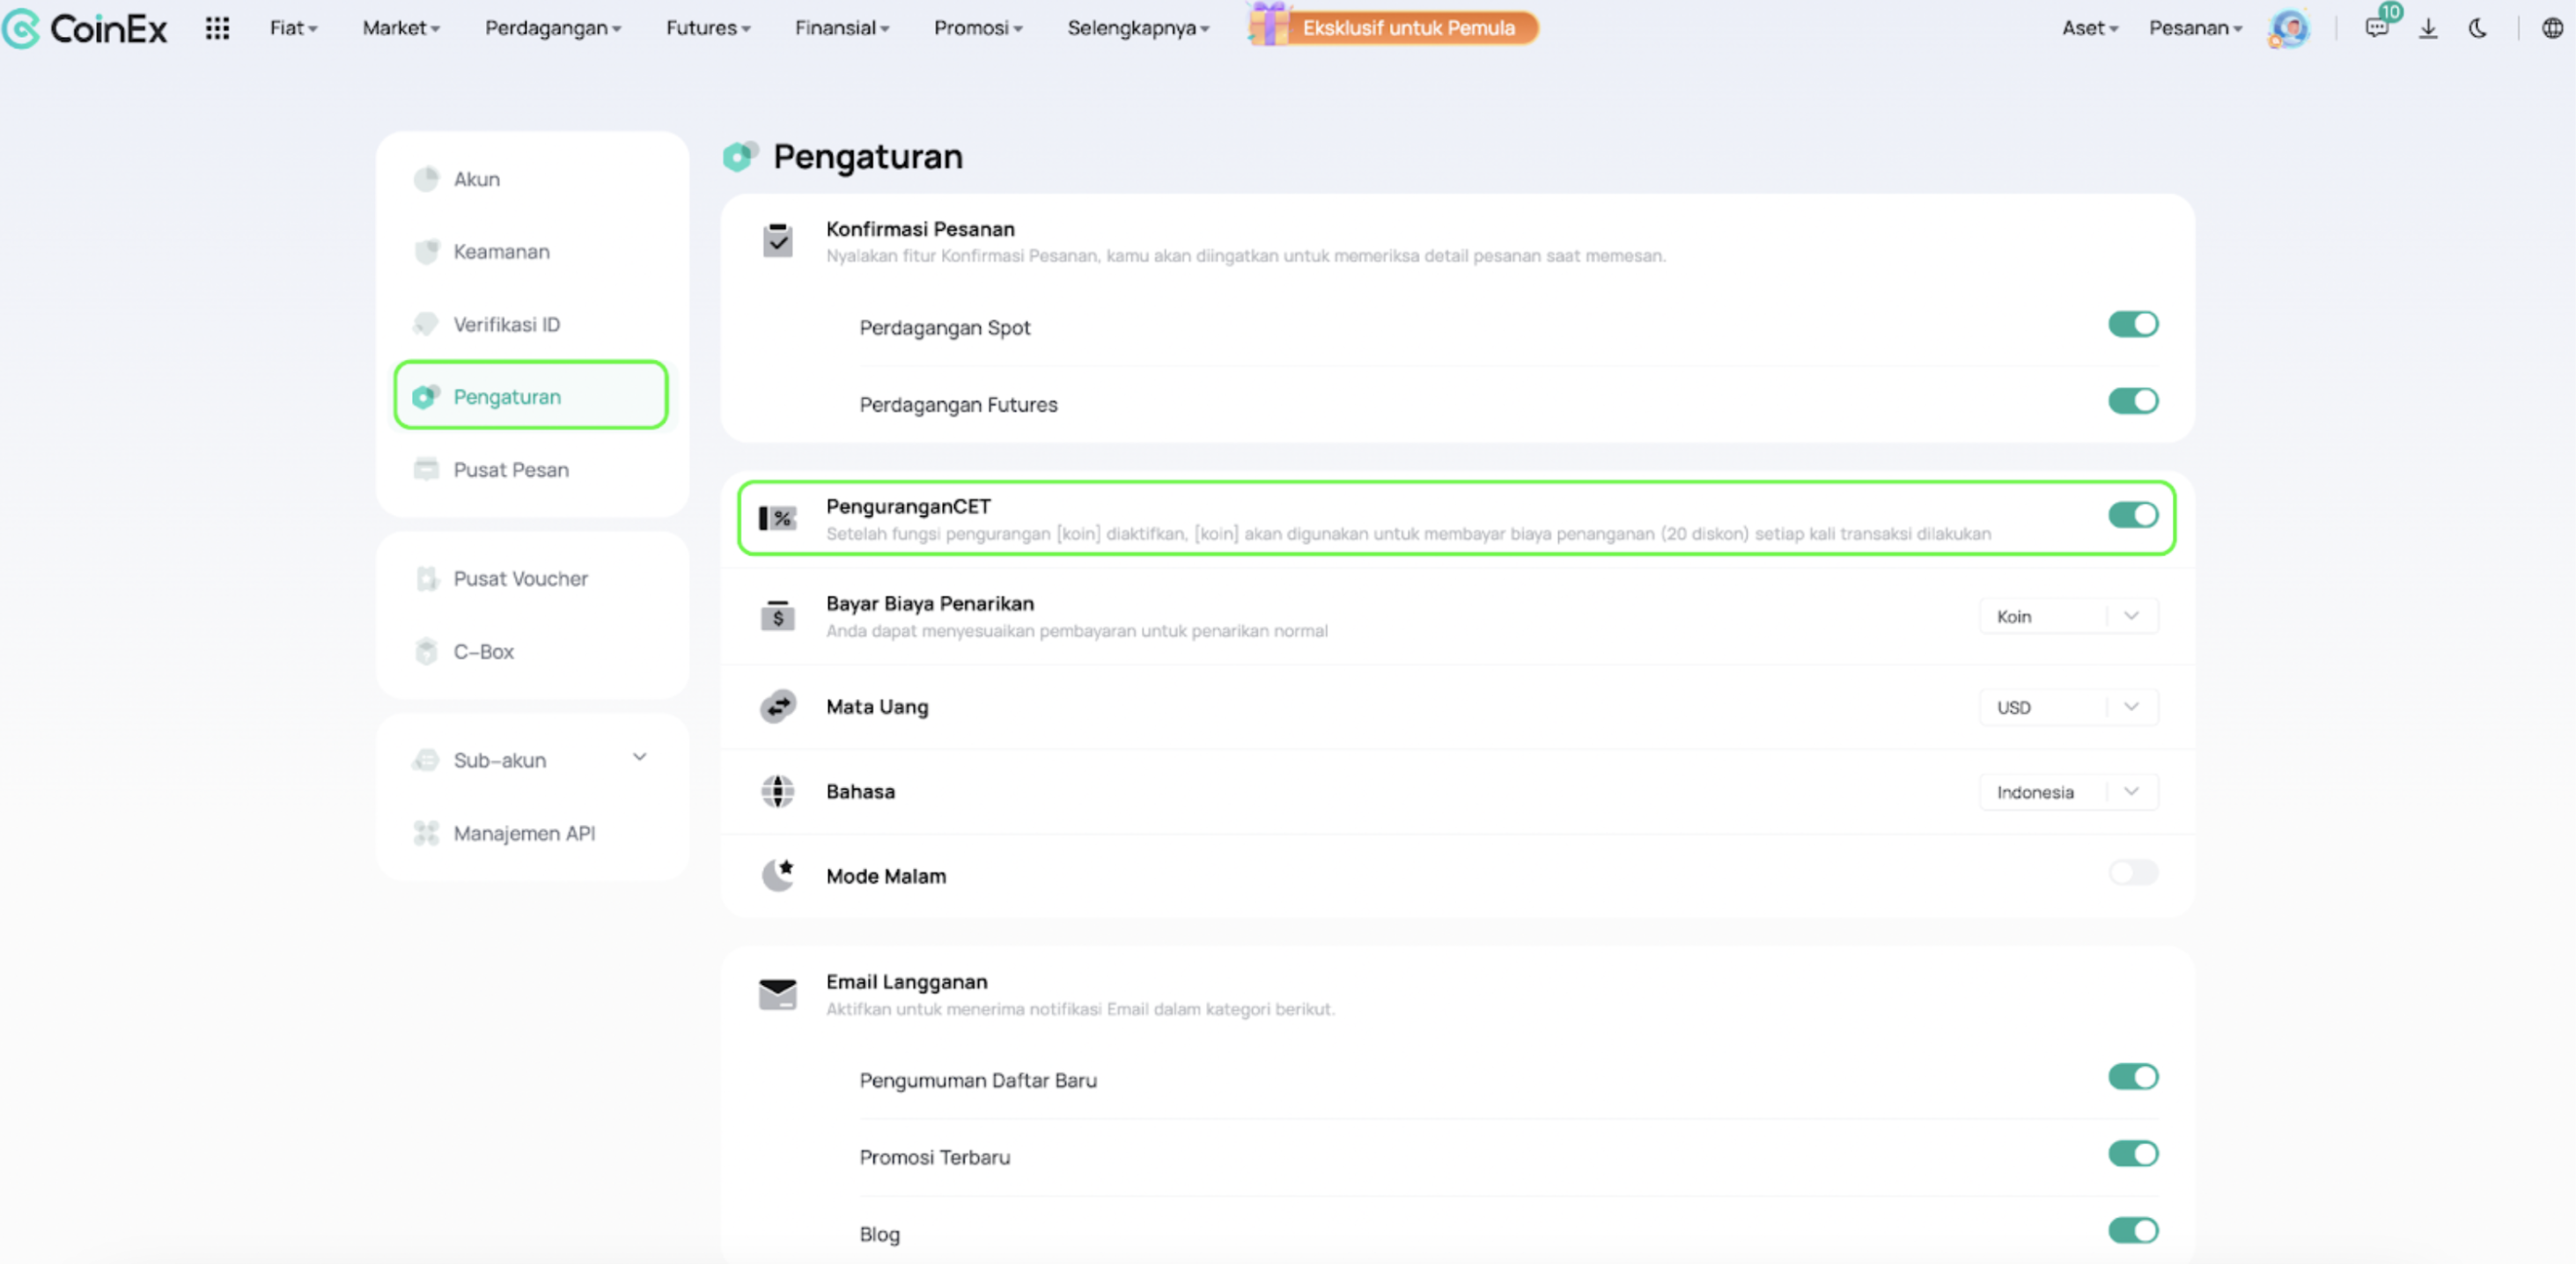Open the apps grid menu icon
Image resolution: width=2576 pixels, height=1264 pixels.
click(x=217, y=28)
